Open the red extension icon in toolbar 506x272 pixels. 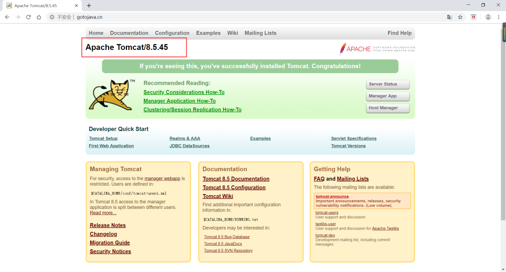(x=473, y=17)
